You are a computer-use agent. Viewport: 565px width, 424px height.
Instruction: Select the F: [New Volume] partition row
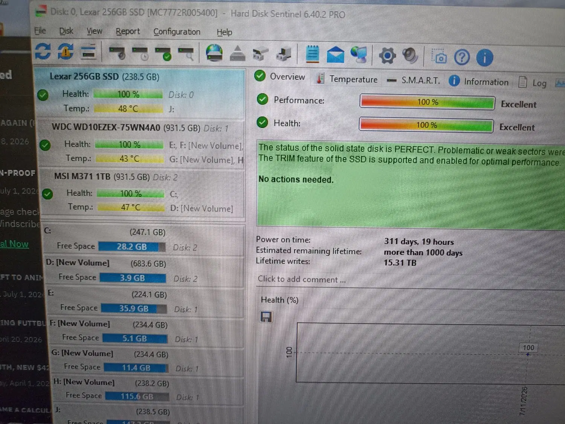[x=147, y=331]
